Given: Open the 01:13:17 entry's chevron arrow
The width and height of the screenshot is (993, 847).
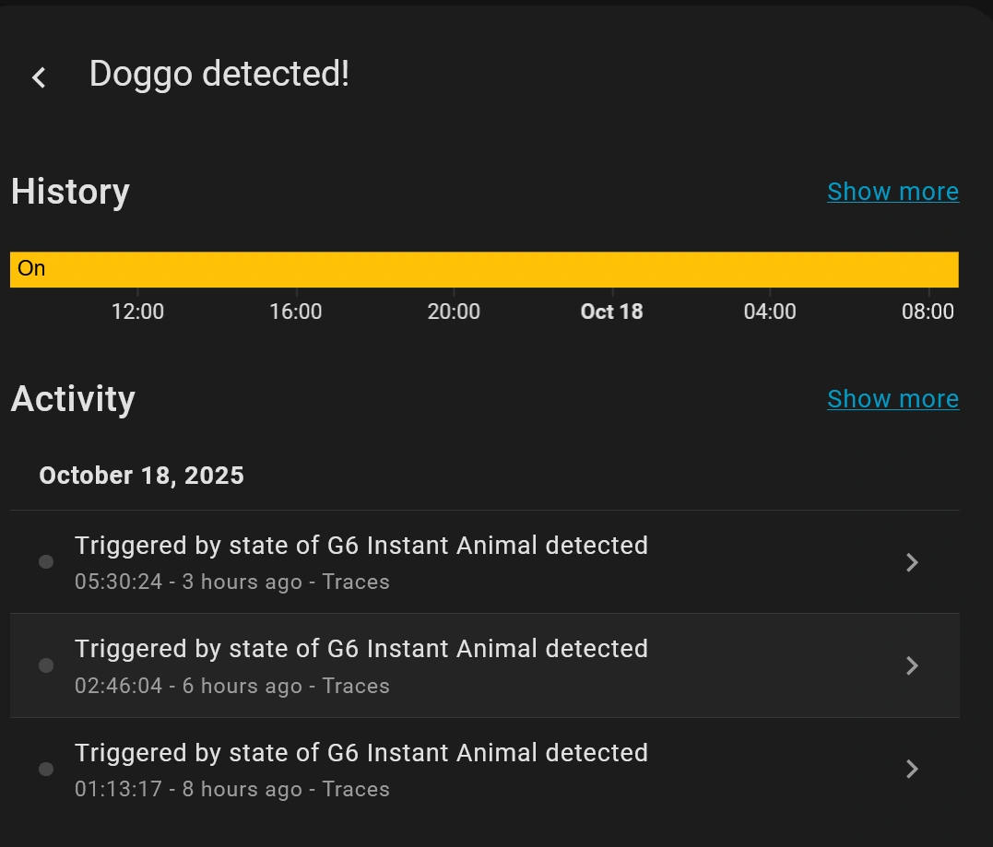Looking at the screenshot, I should (912, 769).
